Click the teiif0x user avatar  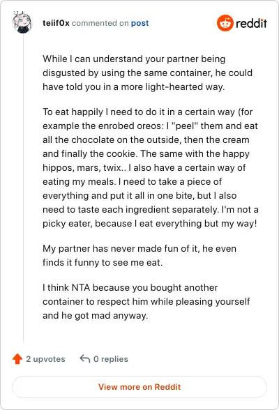22,22
